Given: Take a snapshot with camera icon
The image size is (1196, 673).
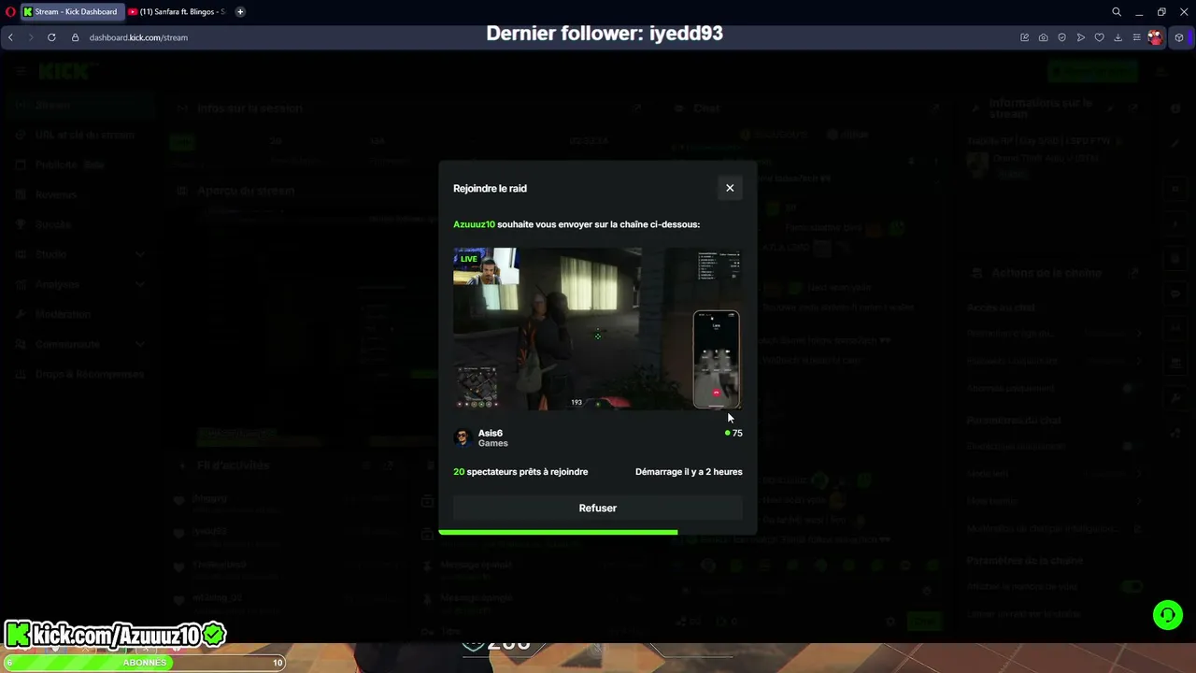Looking at the screenshot, I should (x=1044, y=37).
